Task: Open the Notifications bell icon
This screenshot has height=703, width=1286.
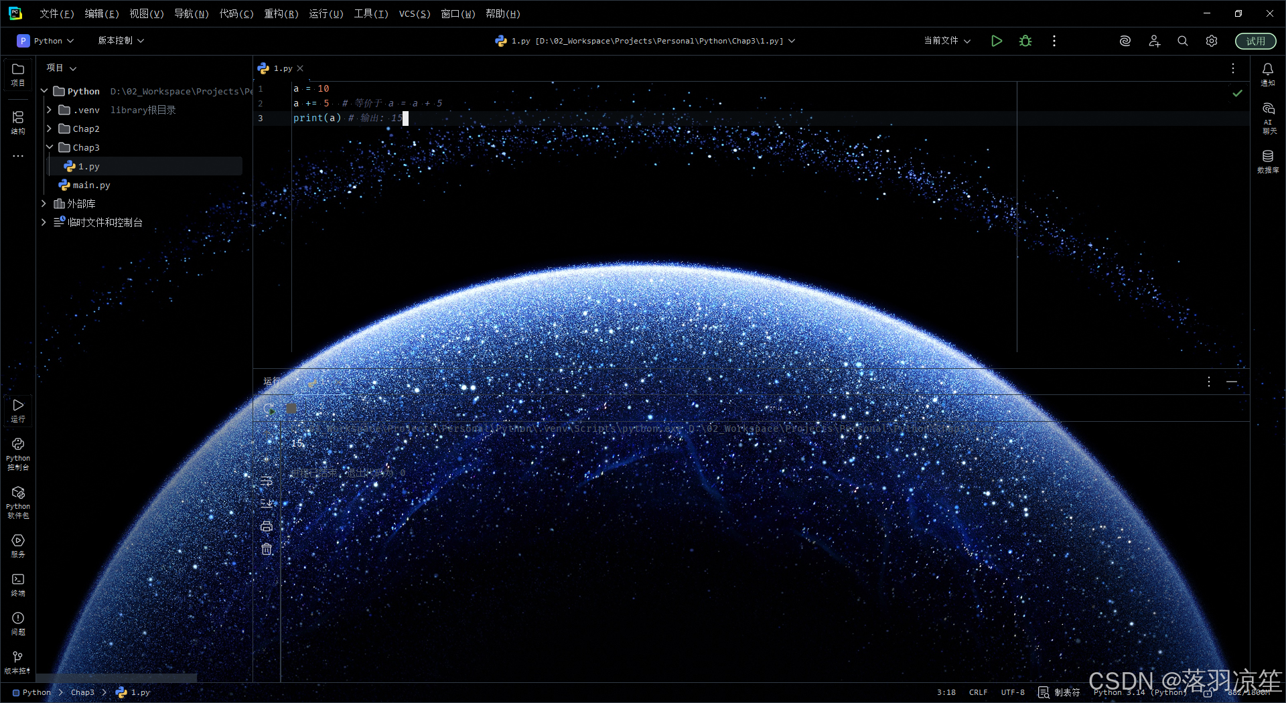Action: [x=1268, y=74]
